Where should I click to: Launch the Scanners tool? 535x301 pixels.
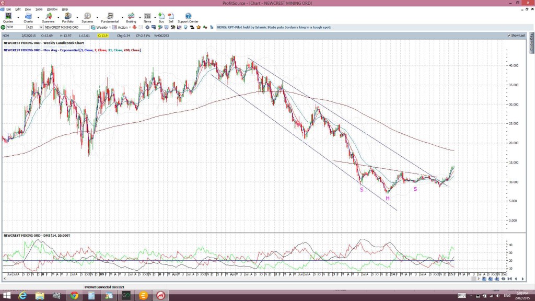coord(48,18)
